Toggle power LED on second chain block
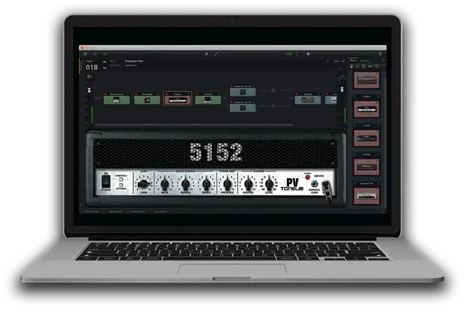 (x=136, y=94)
